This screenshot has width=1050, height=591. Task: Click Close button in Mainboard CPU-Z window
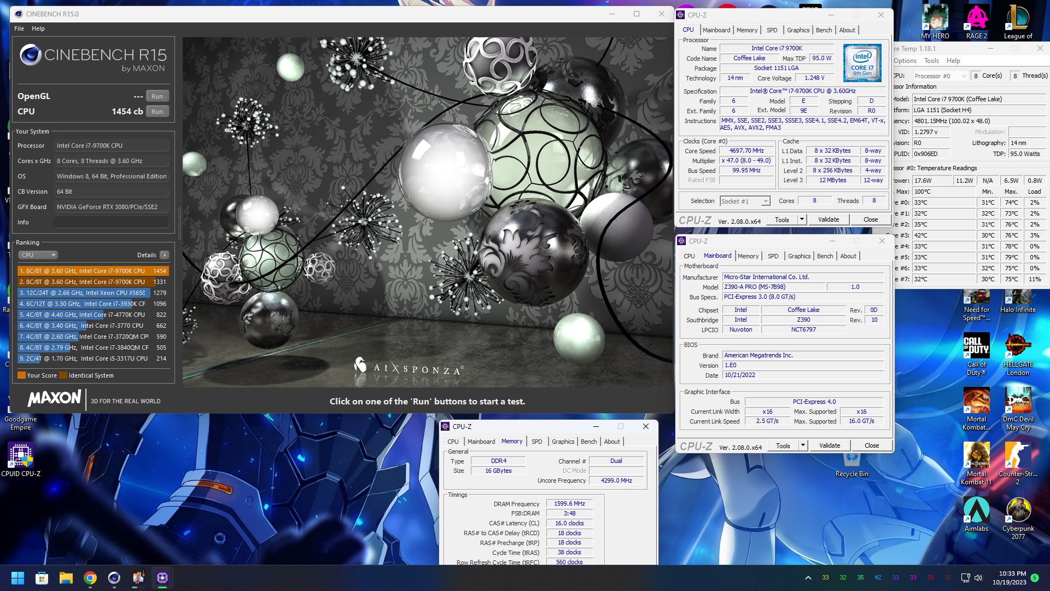pos(872,445)
